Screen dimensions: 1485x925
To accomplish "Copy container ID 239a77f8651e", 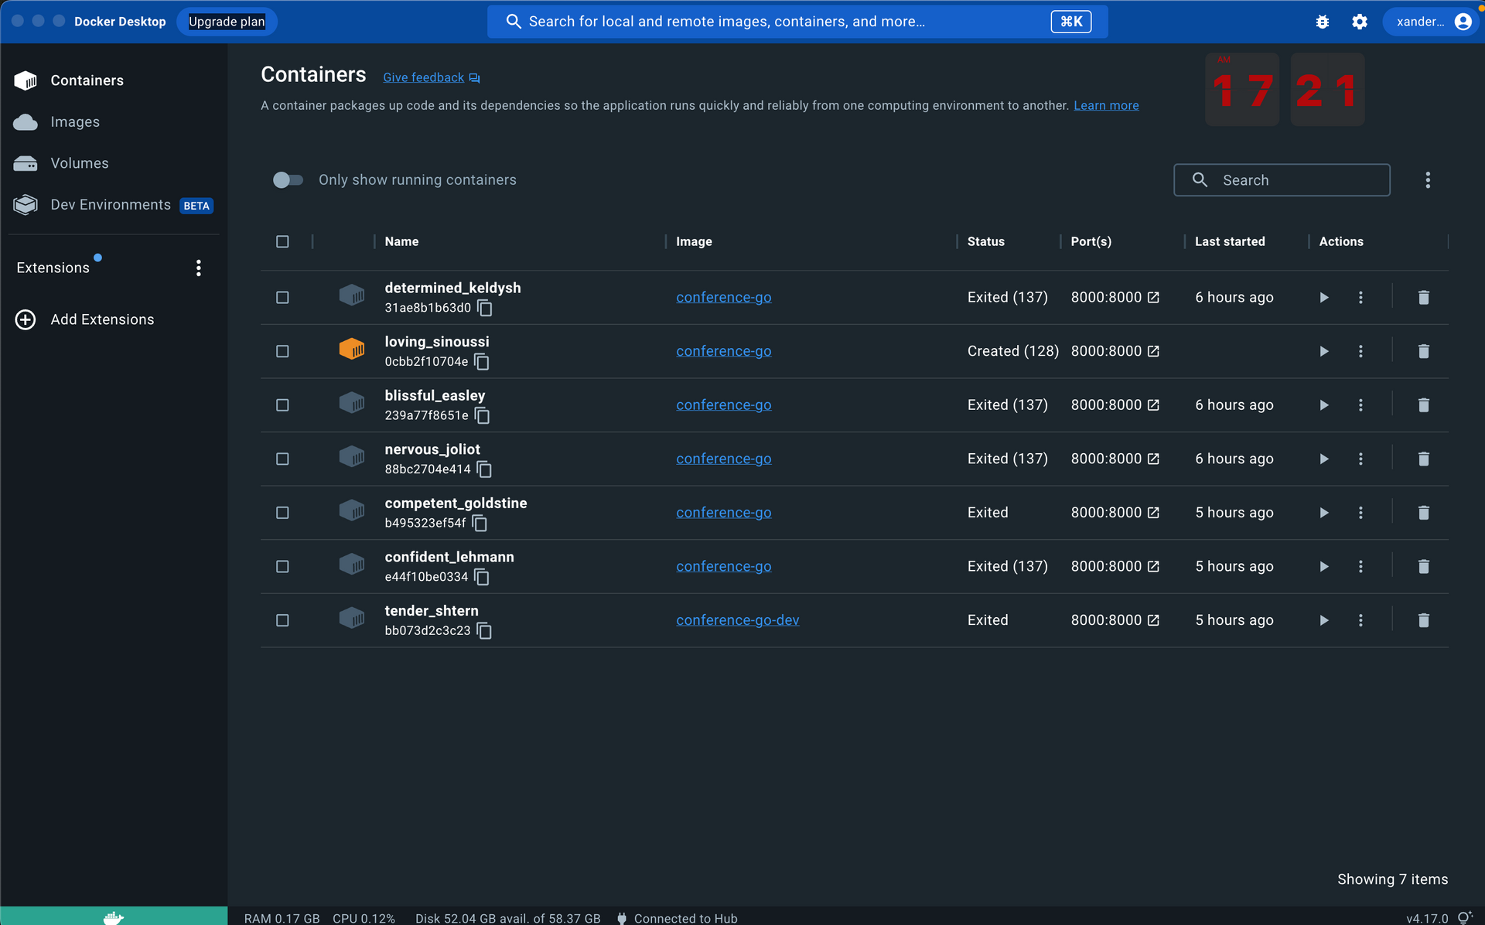I will tap(483, 416).
